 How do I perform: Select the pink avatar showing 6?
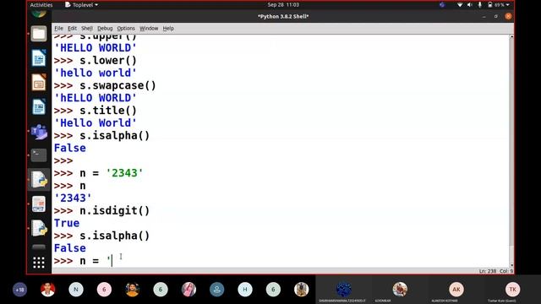pyautogui.click(x=104, y=290)
